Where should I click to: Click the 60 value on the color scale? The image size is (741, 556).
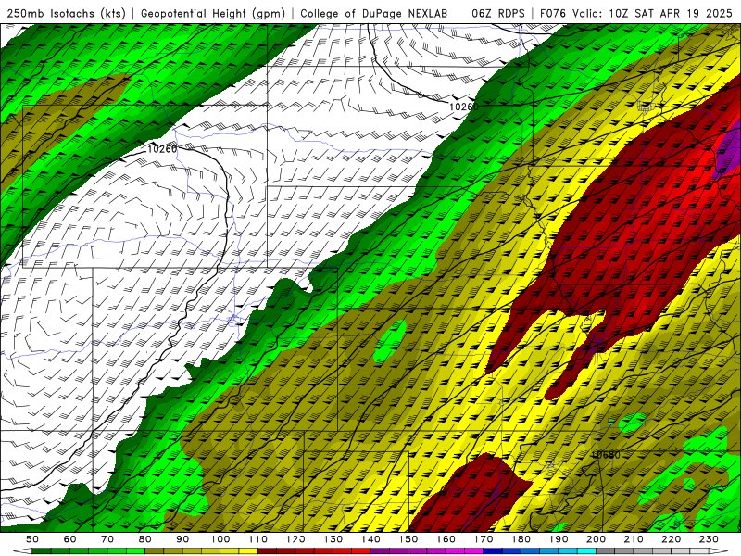tap(69, 539)
